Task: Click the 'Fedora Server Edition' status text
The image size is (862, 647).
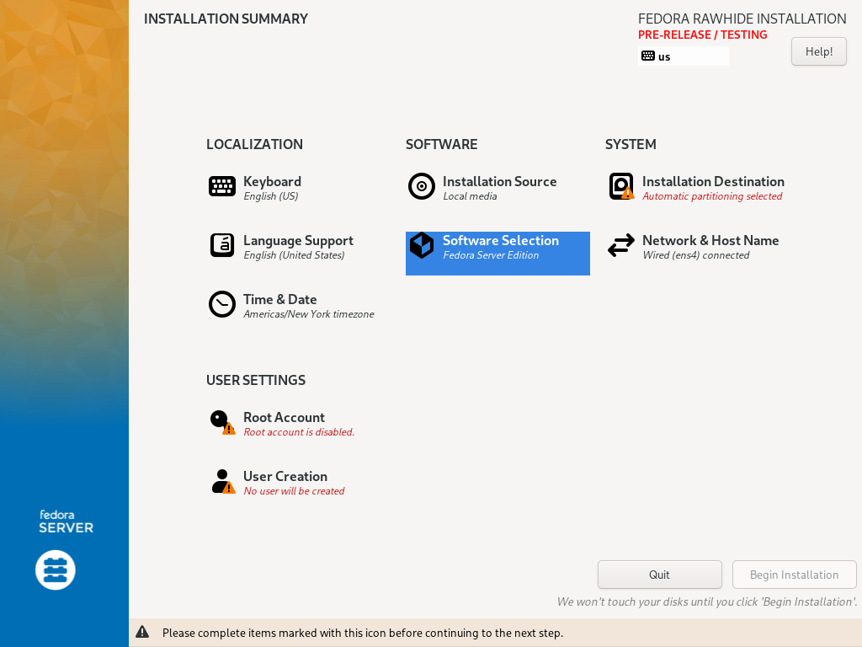Action: 491,255
